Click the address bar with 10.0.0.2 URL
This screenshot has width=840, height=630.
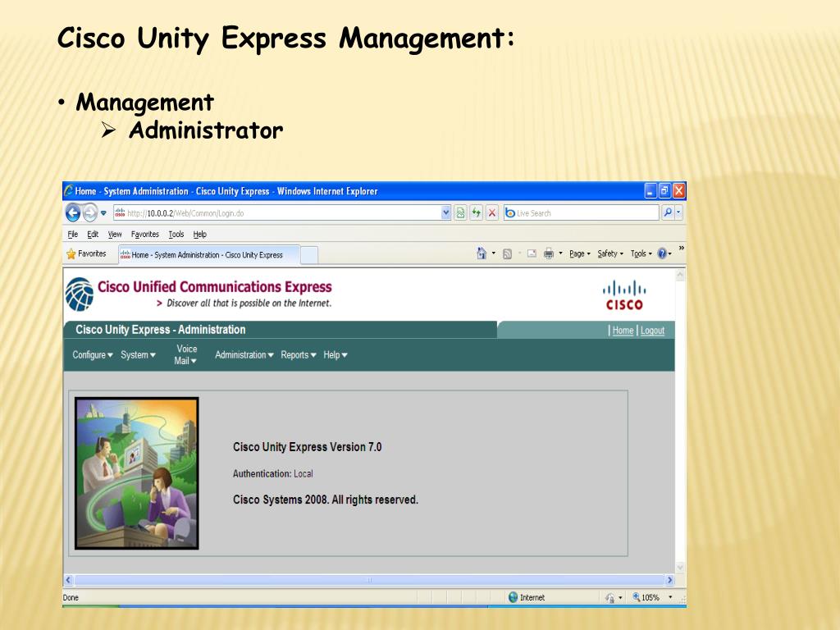pos(277,213)
